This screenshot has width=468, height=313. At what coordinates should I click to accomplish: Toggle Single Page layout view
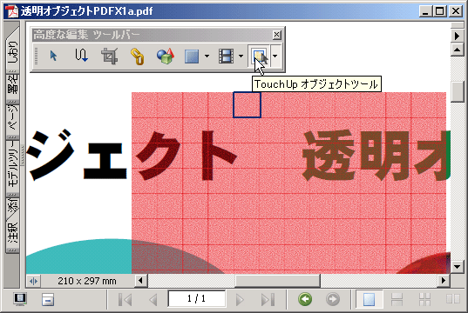click(x=369, y=299)
